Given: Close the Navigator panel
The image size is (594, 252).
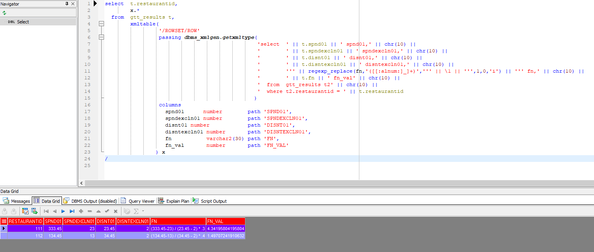Looking at the screenshot, I should tap(73, 4).
